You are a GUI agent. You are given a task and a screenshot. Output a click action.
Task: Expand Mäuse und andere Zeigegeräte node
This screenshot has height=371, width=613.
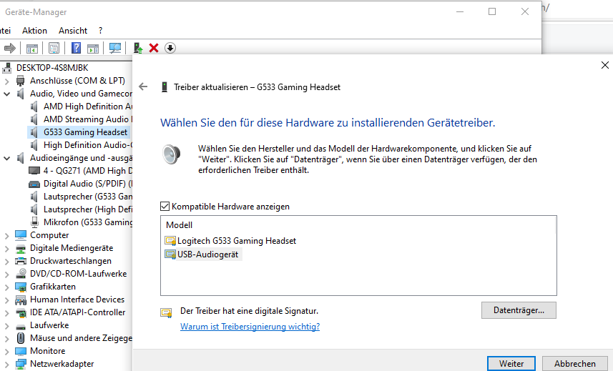point(6,339)
